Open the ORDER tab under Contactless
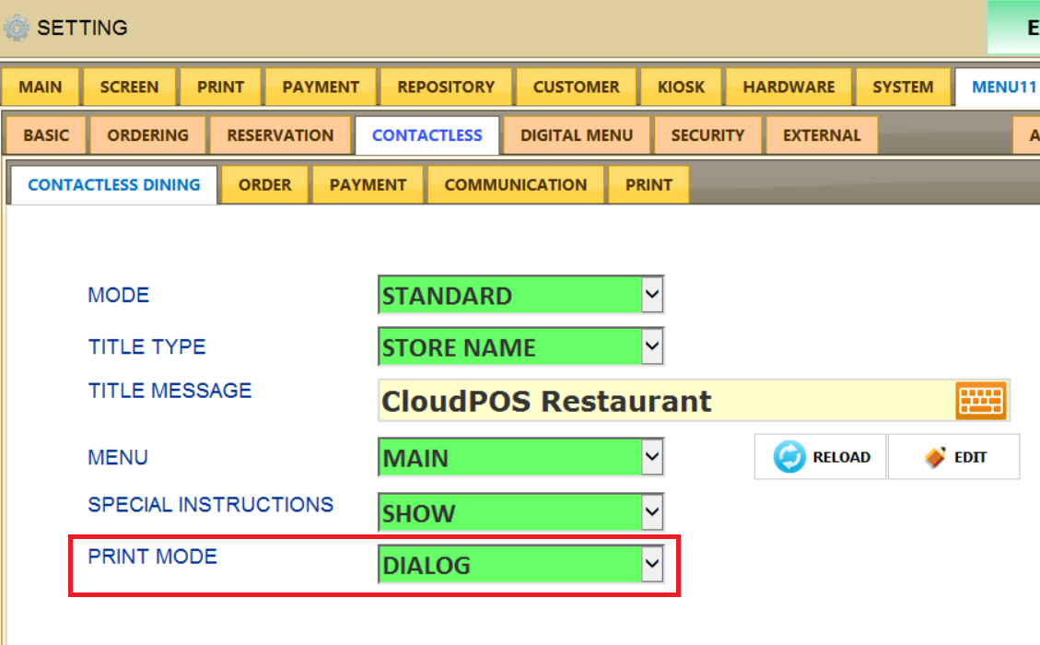 265,184
